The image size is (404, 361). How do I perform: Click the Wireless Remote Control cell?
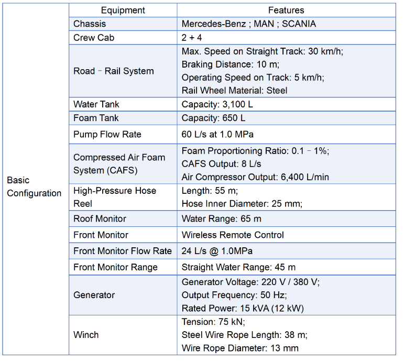click(286, 235)
